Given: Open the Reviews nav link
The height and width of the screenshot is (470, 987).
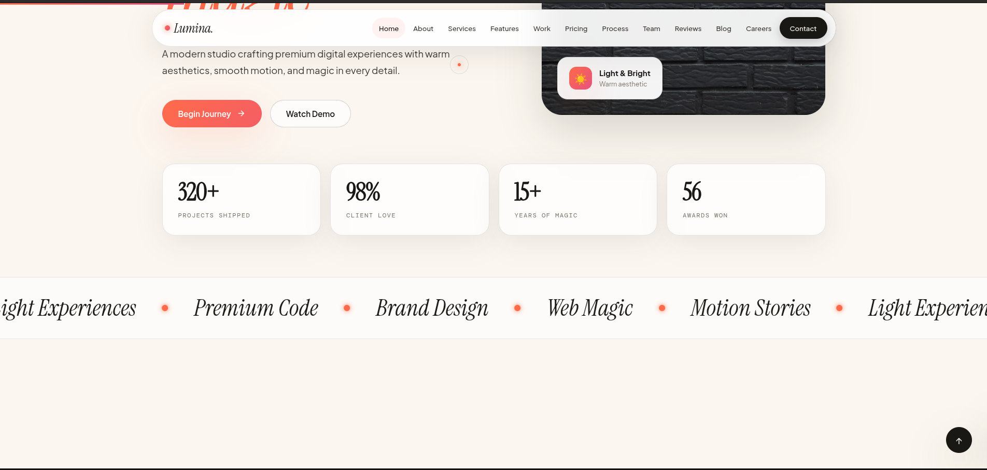Looking at the screenshot, I should point(688,28).
